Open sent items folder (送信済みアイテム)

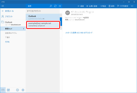(11, 33)
